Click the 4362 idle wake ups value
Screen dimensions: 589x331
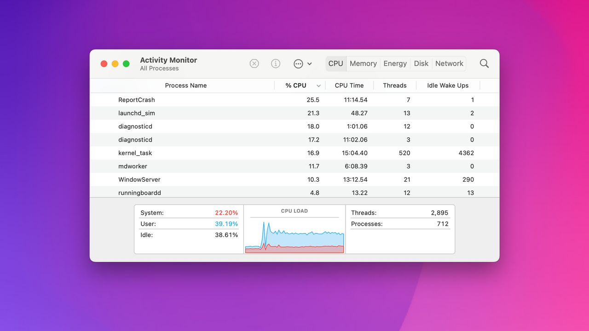click(x=466, y=153)
